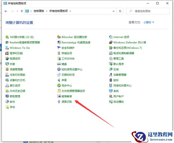174x143 pixels.
Task: Expand chevron before 控制面板 breadcrumb
Action: (x=31, y=11)
